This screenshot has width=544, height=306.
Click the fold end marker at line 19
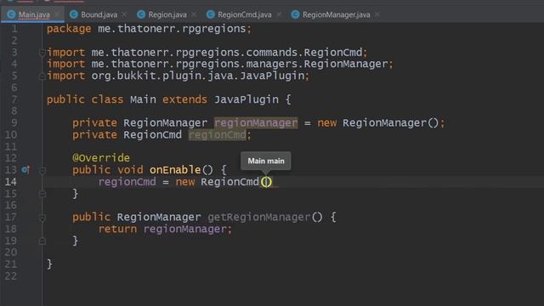click(x=42, y=241)
